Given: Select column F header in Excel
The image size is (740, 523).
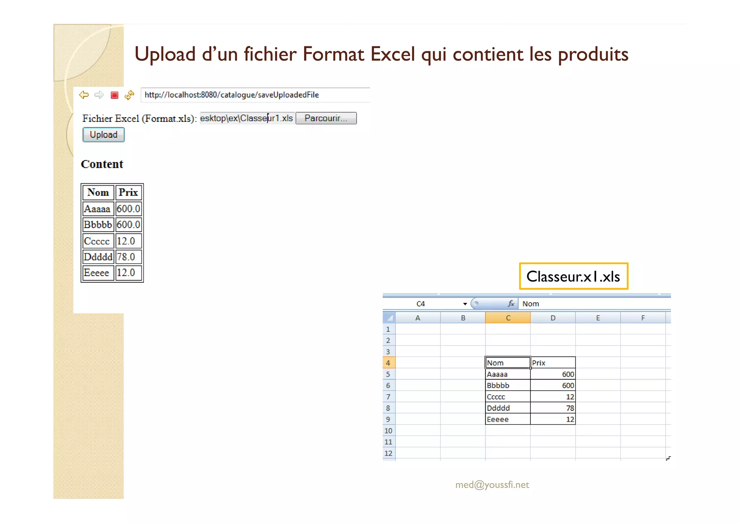Looking at the screenshot, I should click(643, 318).
